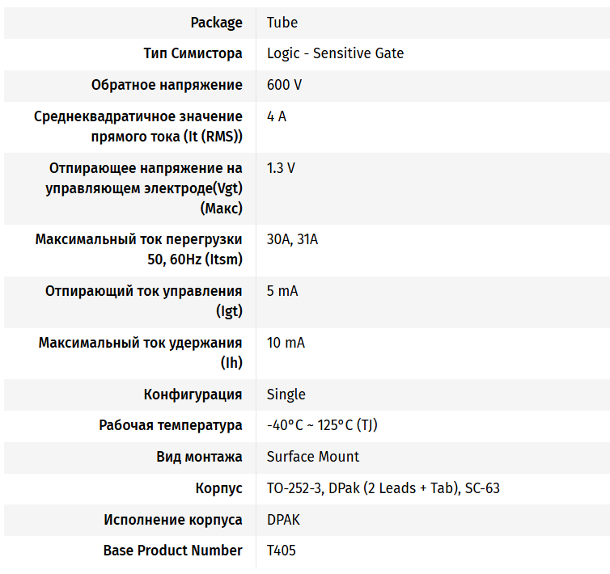Click the Package label cell
Screen dimensions: 610x574
[216, 23]
